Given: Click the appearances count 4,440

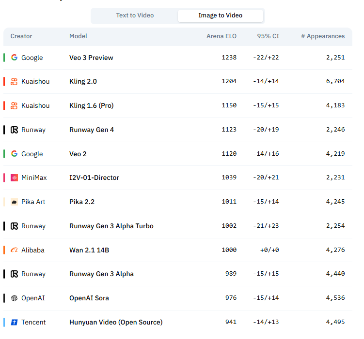Looking at the screenshot, I should pos(335,274).
